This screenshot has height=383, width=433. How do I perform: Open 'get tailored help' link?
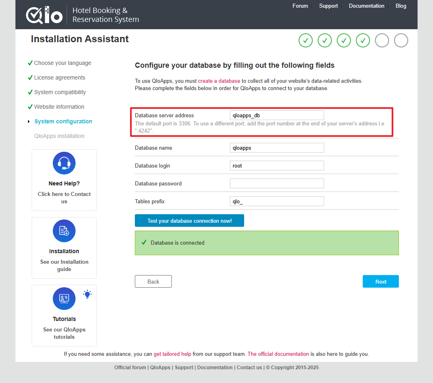pos(172,354)
